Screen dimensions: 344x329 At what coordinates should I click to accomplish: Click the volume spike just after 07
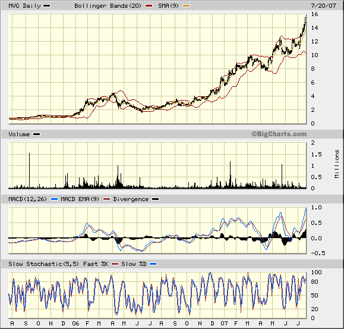point(230,174)
